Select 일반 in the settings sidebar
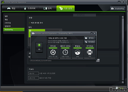The height and width of the screenshot is (92, 128). 6,16
